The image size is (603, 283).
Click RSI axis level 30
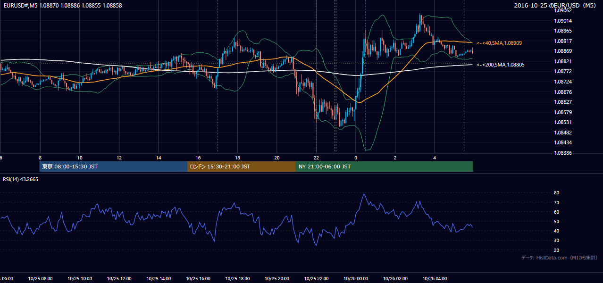tap(556, 241)
